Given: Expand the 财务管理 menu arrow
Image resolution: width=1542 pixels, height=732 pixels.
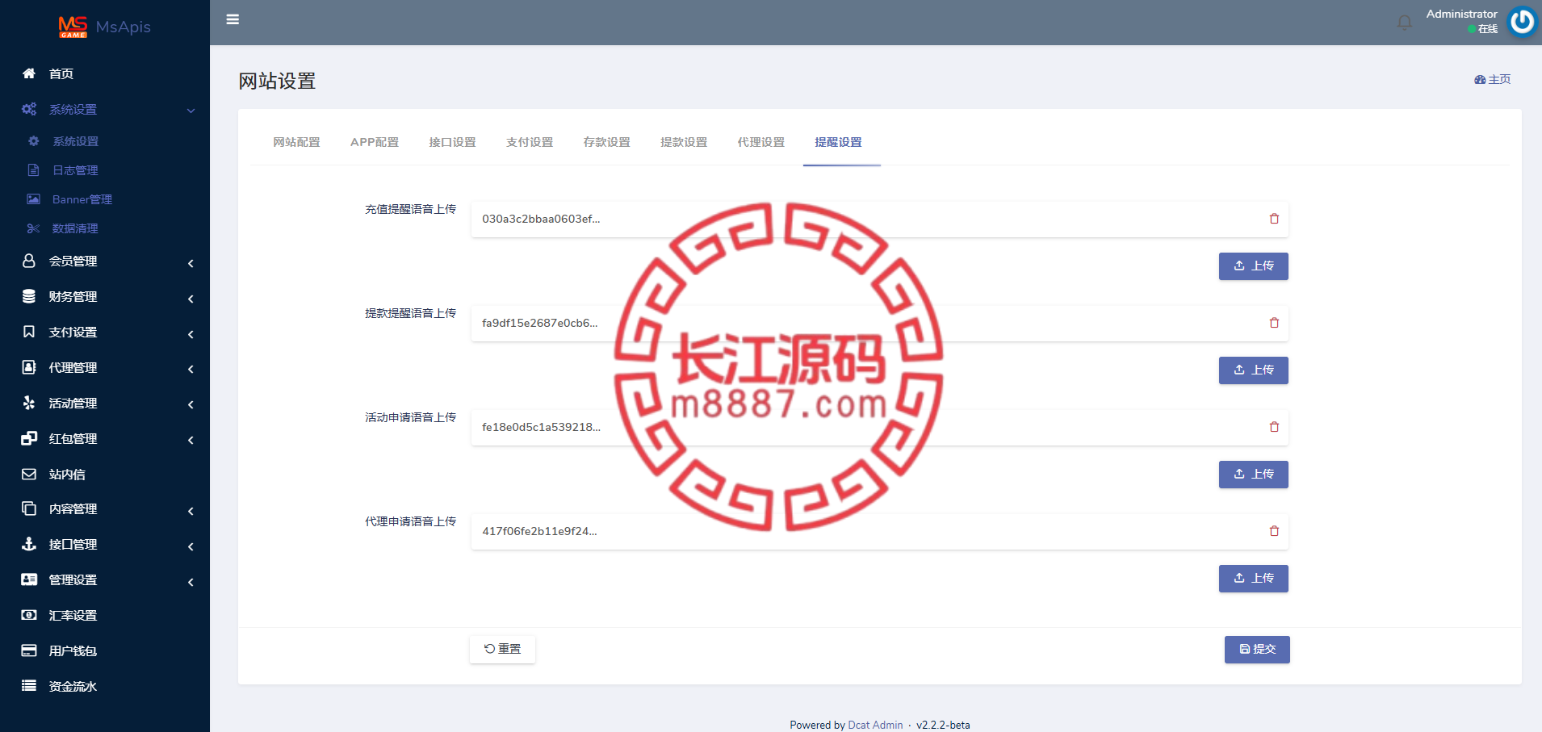Looking at the screenshot, I should pos(191,299).
